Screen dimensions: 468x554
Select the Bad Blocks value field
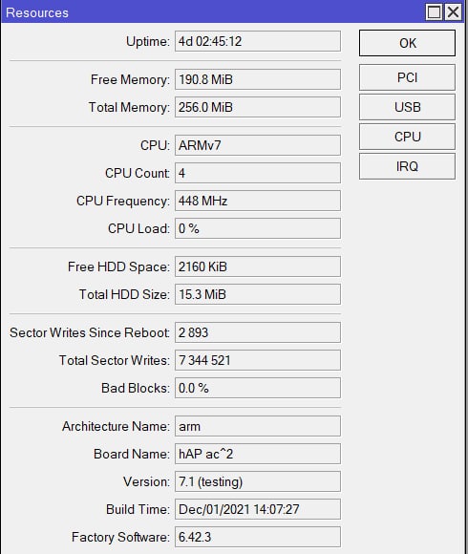258,388
